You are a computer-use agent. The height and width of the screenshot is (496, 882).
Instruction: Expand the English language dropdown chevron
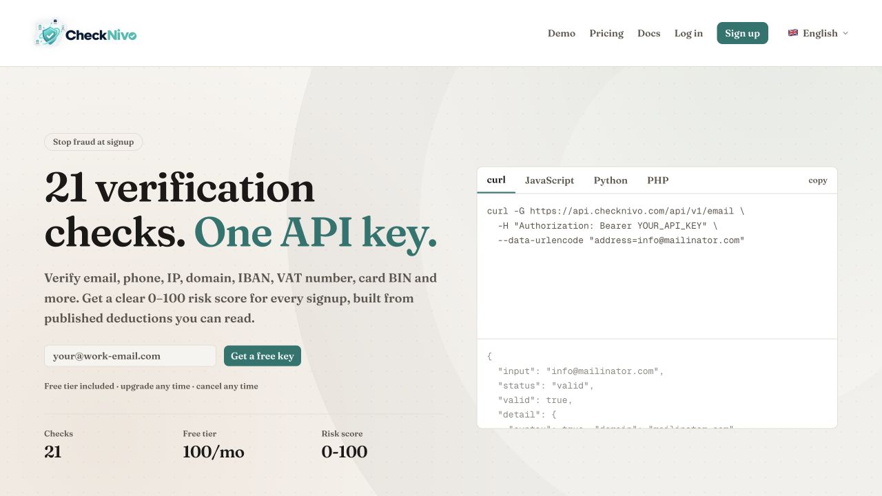(845, 33)
